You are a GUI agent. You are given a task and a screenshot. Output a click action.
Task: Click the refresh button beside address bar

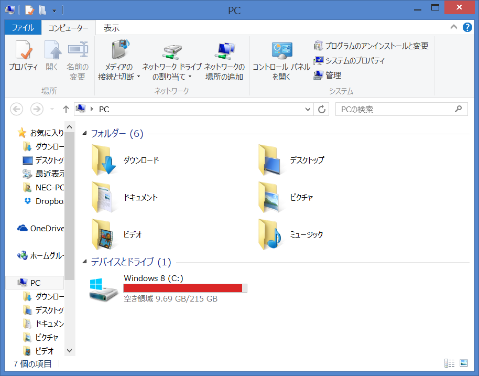pyautogui.click(x=322, y=109)
